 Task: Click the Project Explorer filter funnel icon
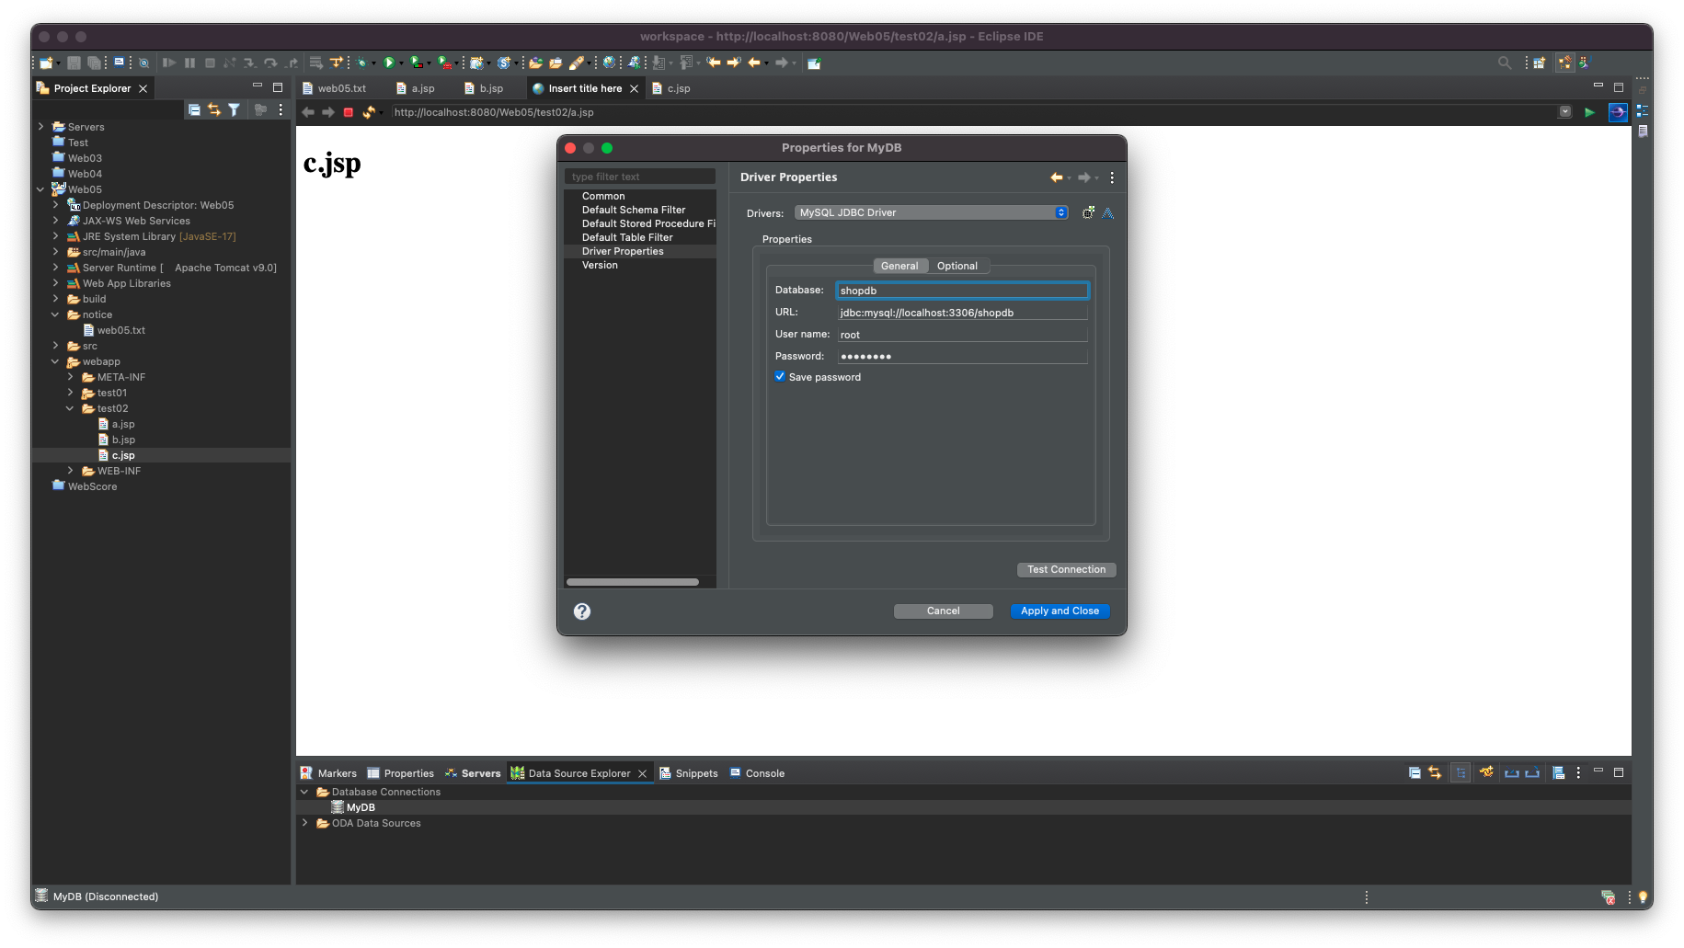(235, 109)
